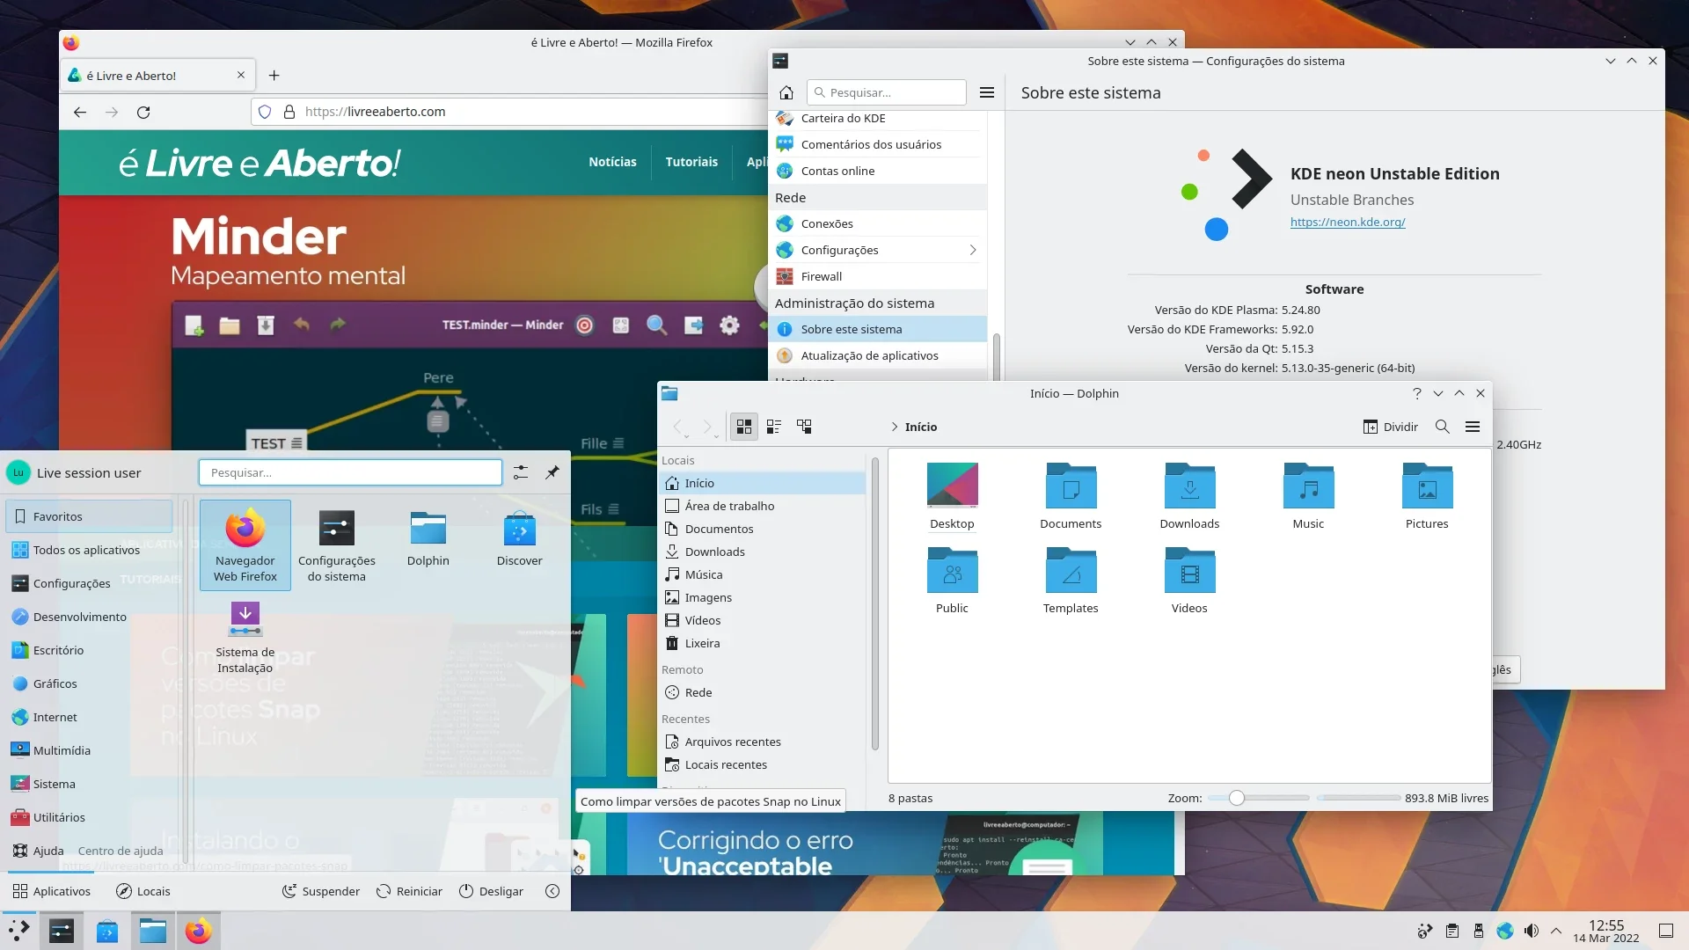The height and width of the screenshot is (950, 1689).
Task: Click the Reiniciar button
Action: click(x=410, y=891)
